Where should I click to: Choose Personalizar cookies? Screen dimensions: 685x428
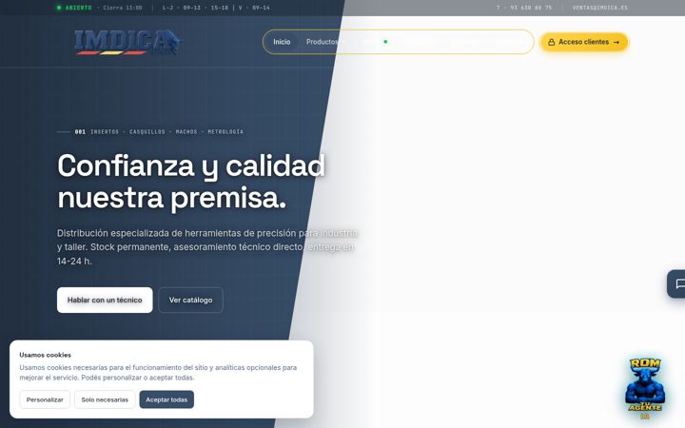[45, 399]
